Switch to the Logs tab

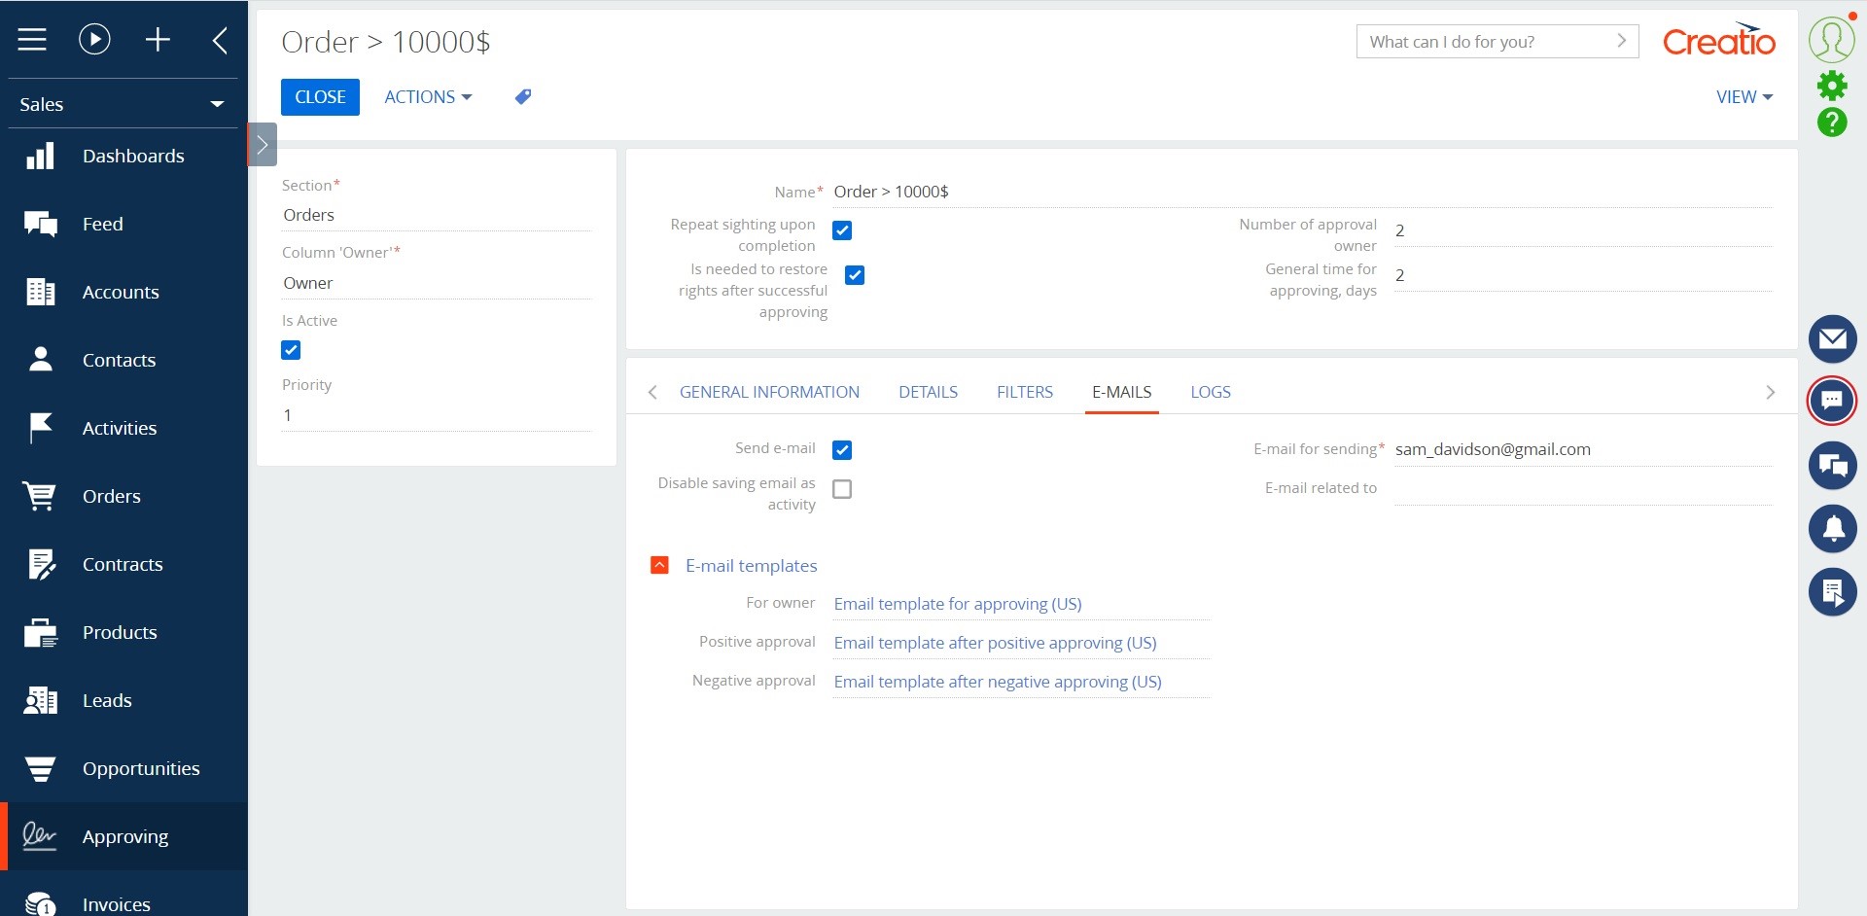pyautogui.click(x=1210, y=392)
